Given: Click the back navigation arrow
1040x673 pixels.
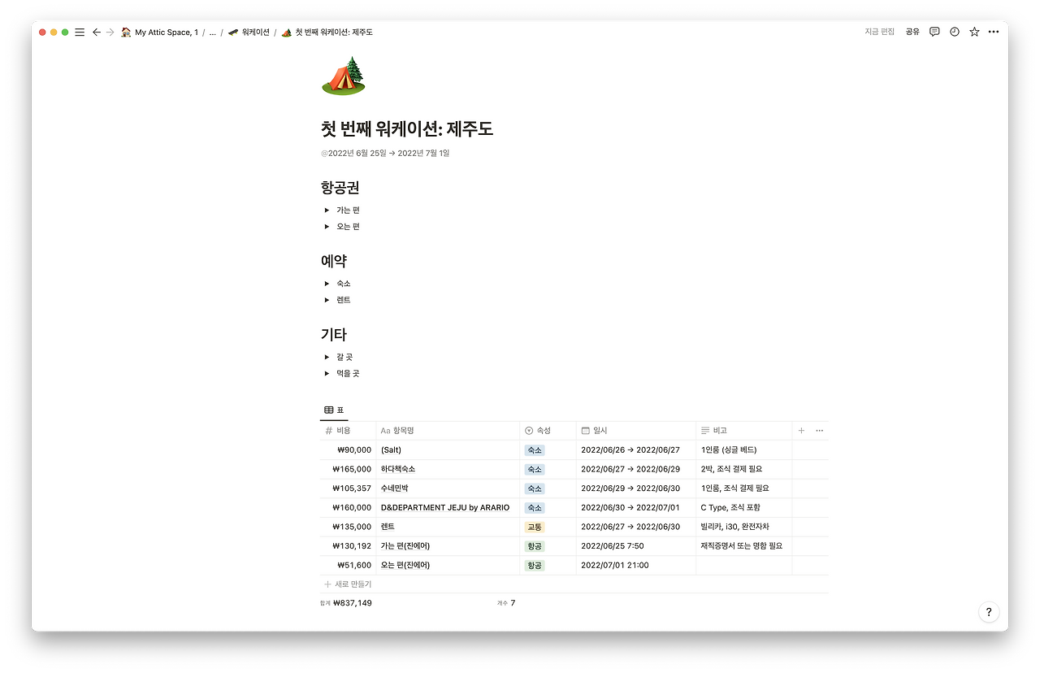Looking at the screenshot, I should coord(96,32).
